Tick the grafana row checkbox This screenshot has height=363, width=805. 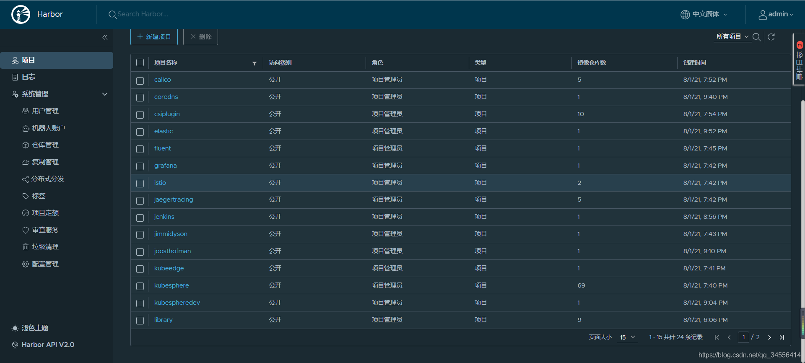(x=140, y=166)
